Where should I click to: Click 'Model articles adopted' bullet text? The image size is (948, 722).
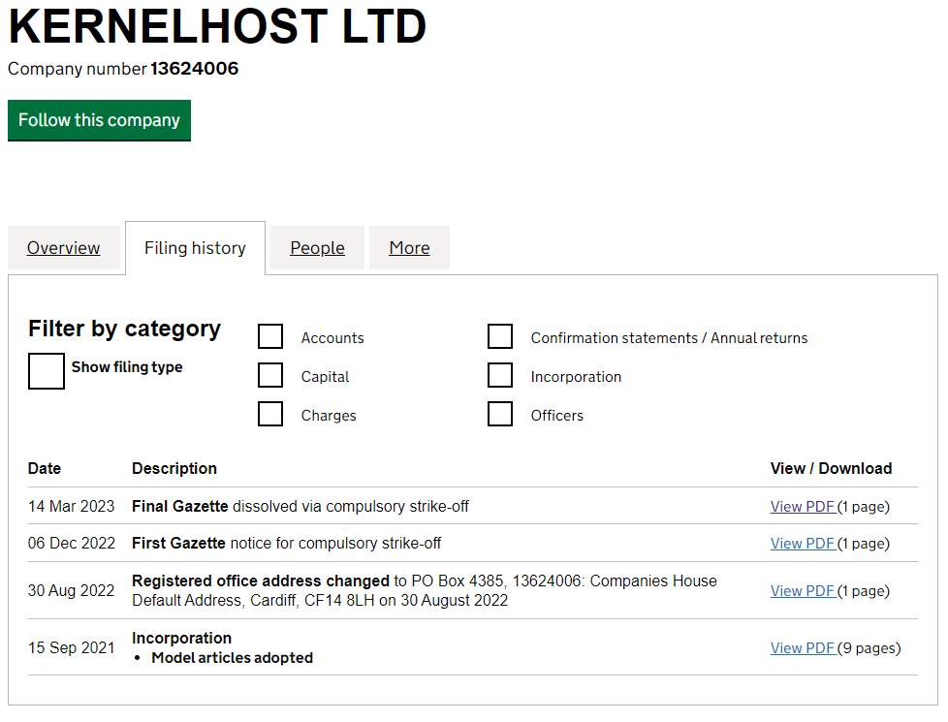(x=233, y=658)
